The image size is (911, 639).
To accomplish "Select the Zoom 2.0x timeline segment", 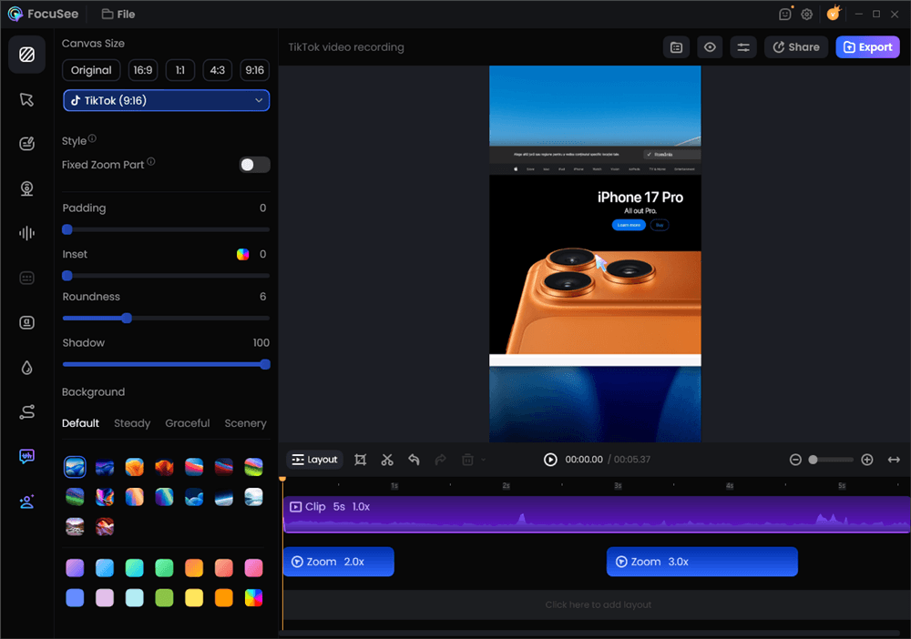I will [x=339, y=562].
